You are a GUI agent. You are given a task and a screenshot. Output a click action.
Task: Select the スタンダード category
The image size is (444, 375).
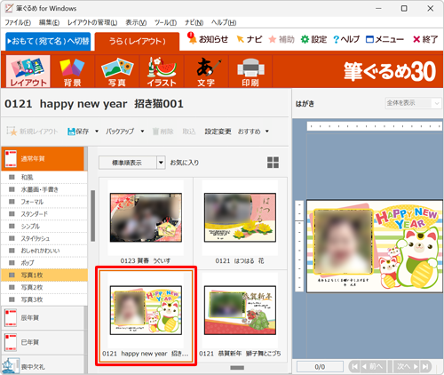(44, 214)
